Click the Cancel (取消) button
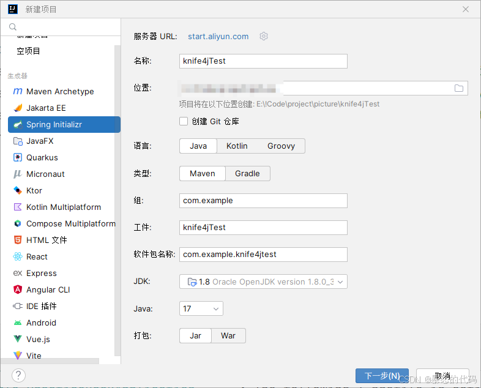Screen dimensions: 481x388 442,376
